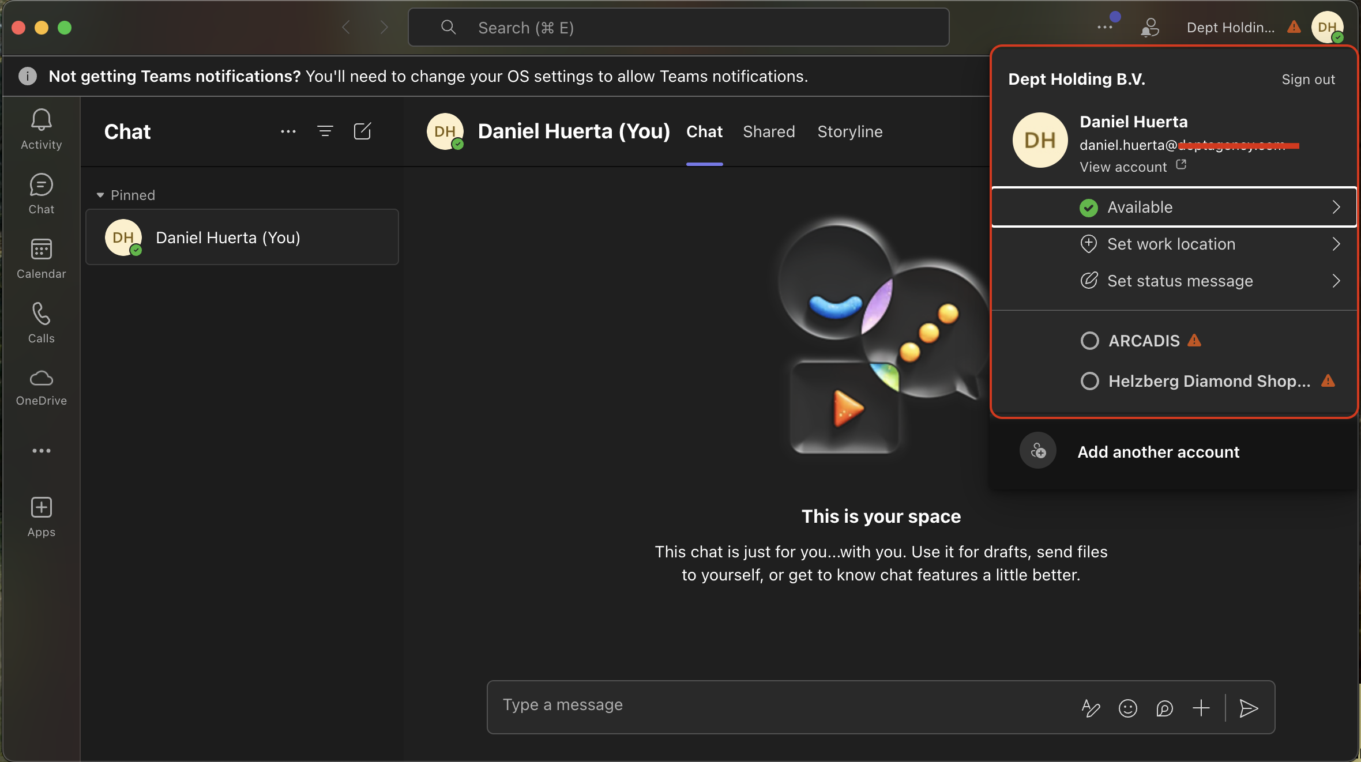Show more sidebar apps ellipsis
The height and width of the screenshot is (762, 1361).
pyautogui.click(x=41, y=451)
